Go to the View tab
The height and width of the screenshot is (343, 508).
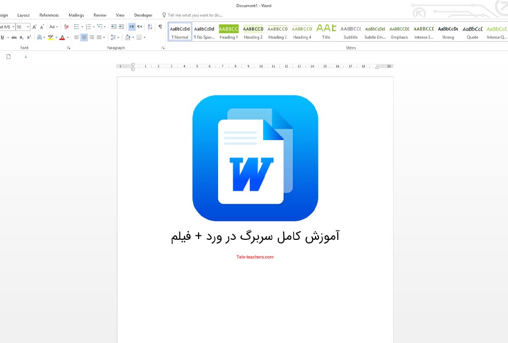tap(120, 15)
